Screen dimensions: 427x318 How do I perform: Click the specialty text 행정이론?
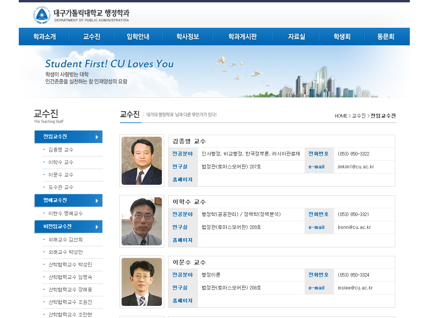coord(211,275)
